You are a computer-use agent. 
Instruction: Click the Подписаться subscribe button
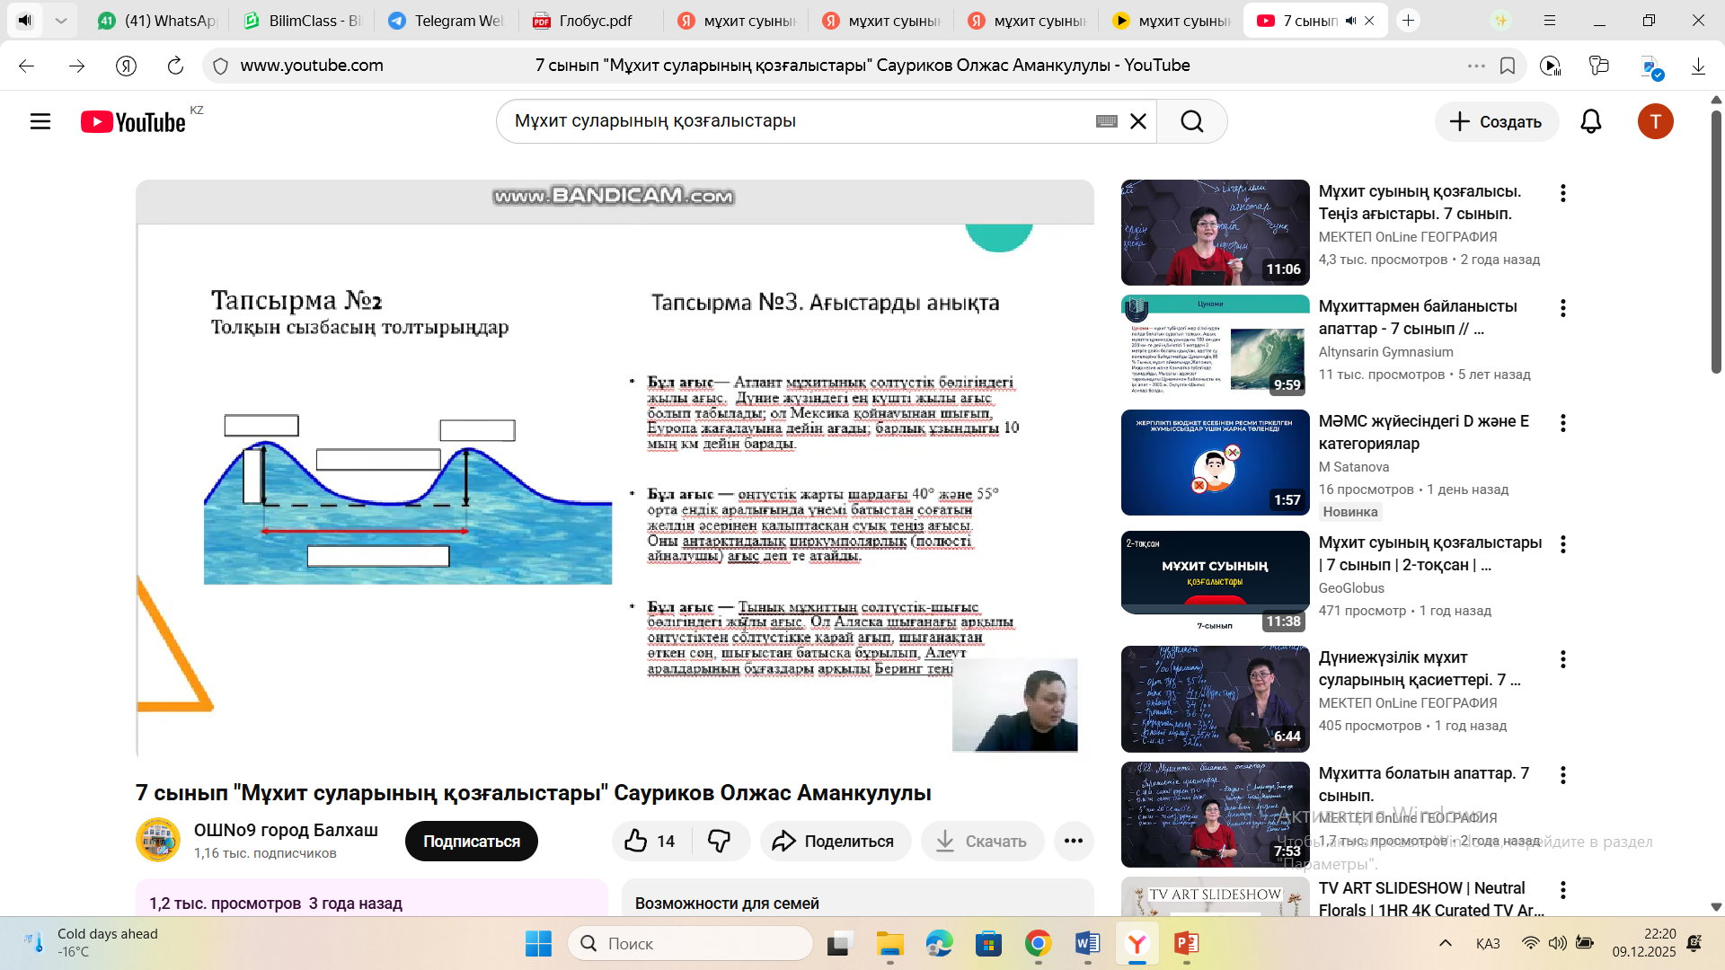click(x=471, y=842)
